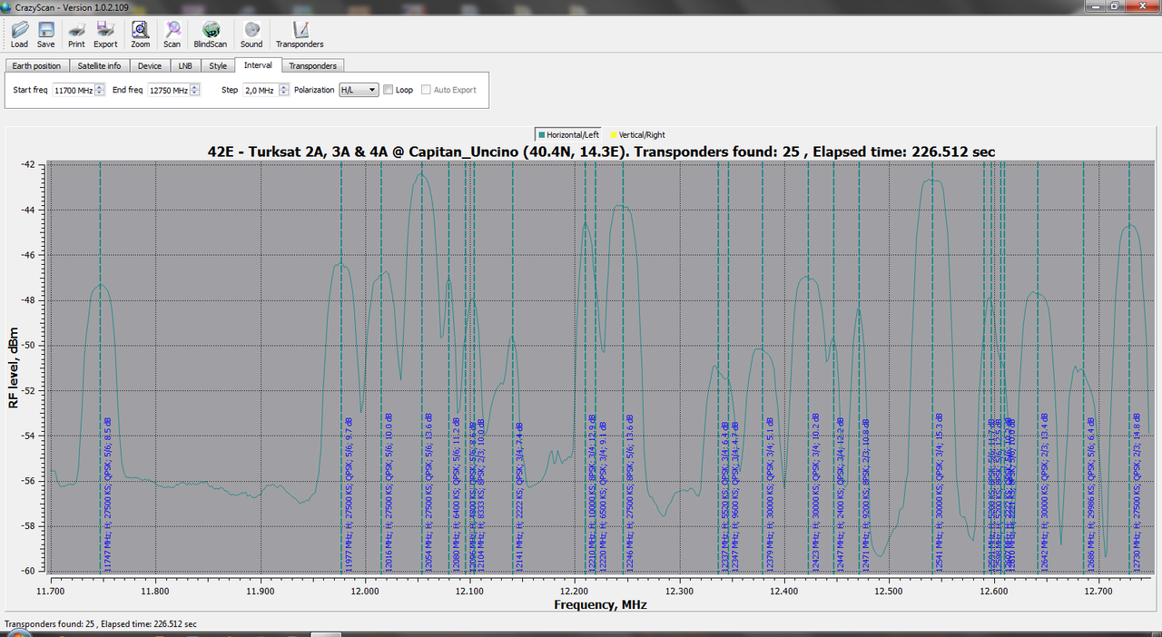Switch to the Earth position tab
The width and height of the screenshot is (1162, 637).
tap(37, 65)
